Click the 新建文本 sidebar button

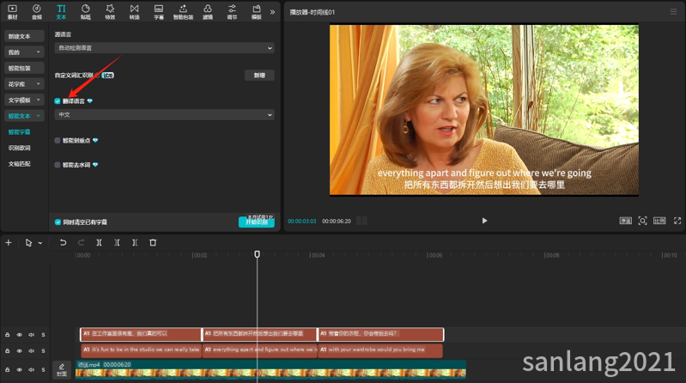[24, 36]
